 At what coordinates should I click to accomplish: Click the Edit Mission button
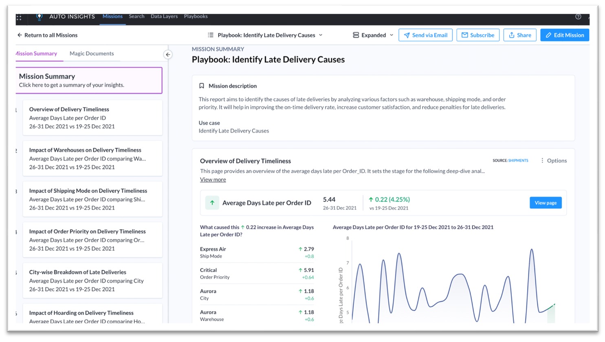click(x=565, y=35)
